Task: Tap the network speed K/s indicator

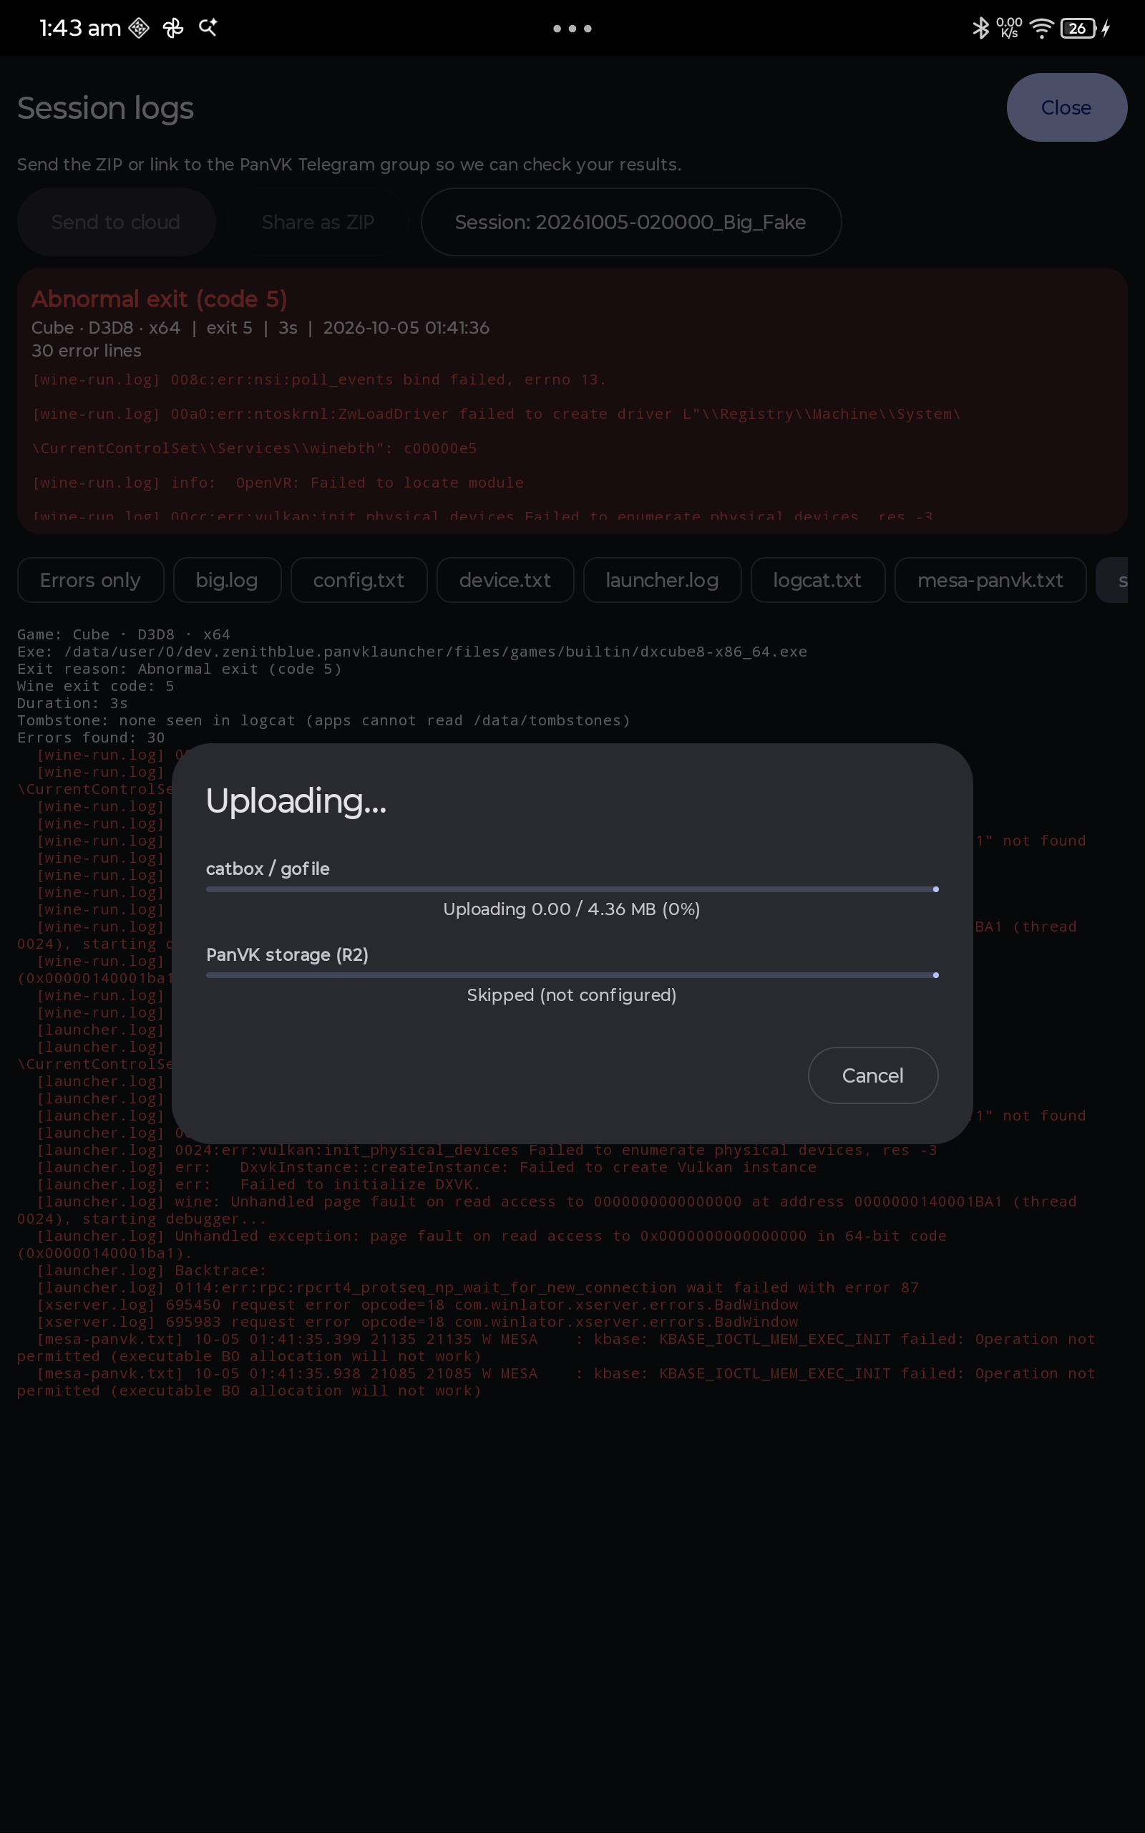Action: pyautogui.click(x=1010, y=28)
